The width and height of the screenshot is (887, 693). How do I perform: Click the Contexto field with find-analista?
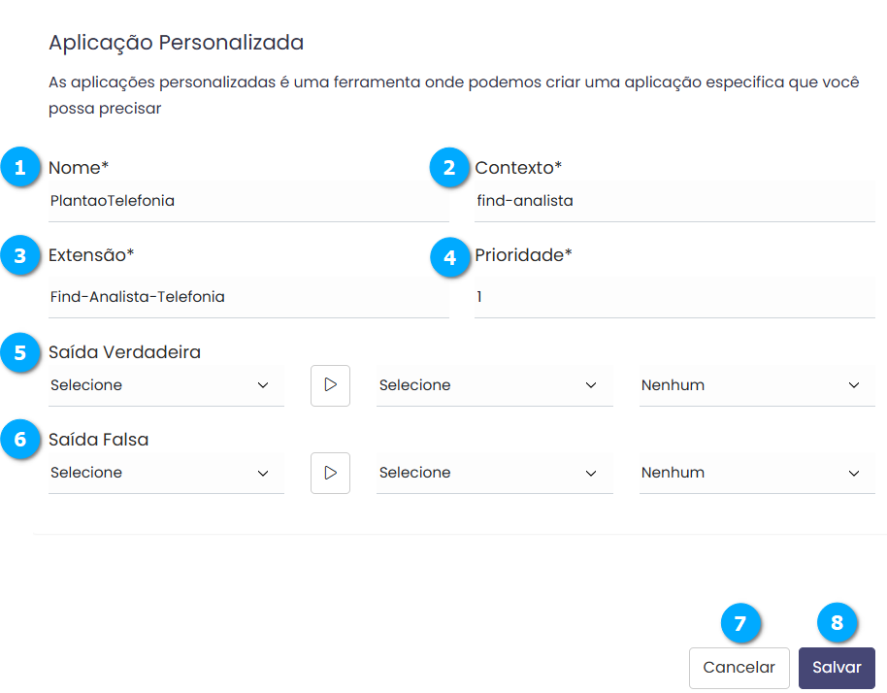tap(674, 202)
